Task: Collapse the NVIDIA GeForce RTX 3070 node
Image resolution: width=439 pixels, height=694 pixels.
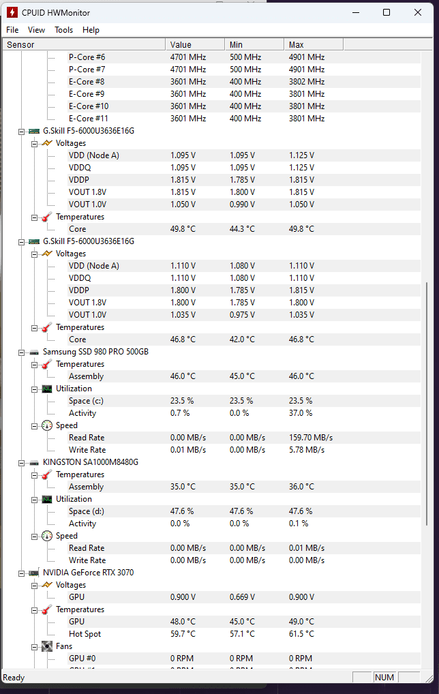Action: coord(21,573)
